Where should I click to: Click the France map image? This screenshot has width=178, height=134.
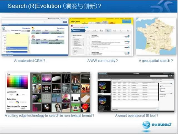(156, 36)
